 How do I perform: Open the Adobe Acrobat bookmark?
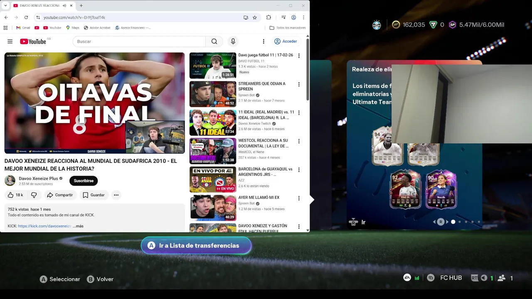pyautogui.click(x=97, y=28)
